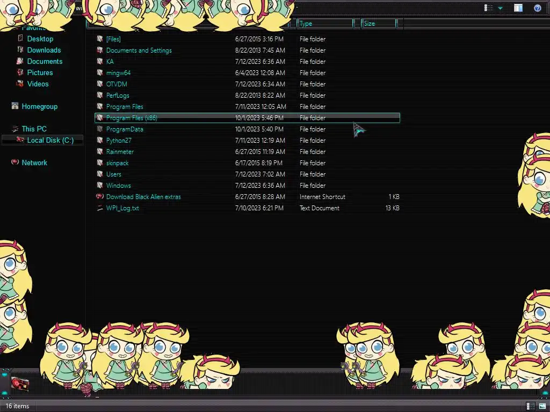550x412 pixels.
Task: Click the date 7/12/2023 7:02 AM
Action: pos(260,174)
